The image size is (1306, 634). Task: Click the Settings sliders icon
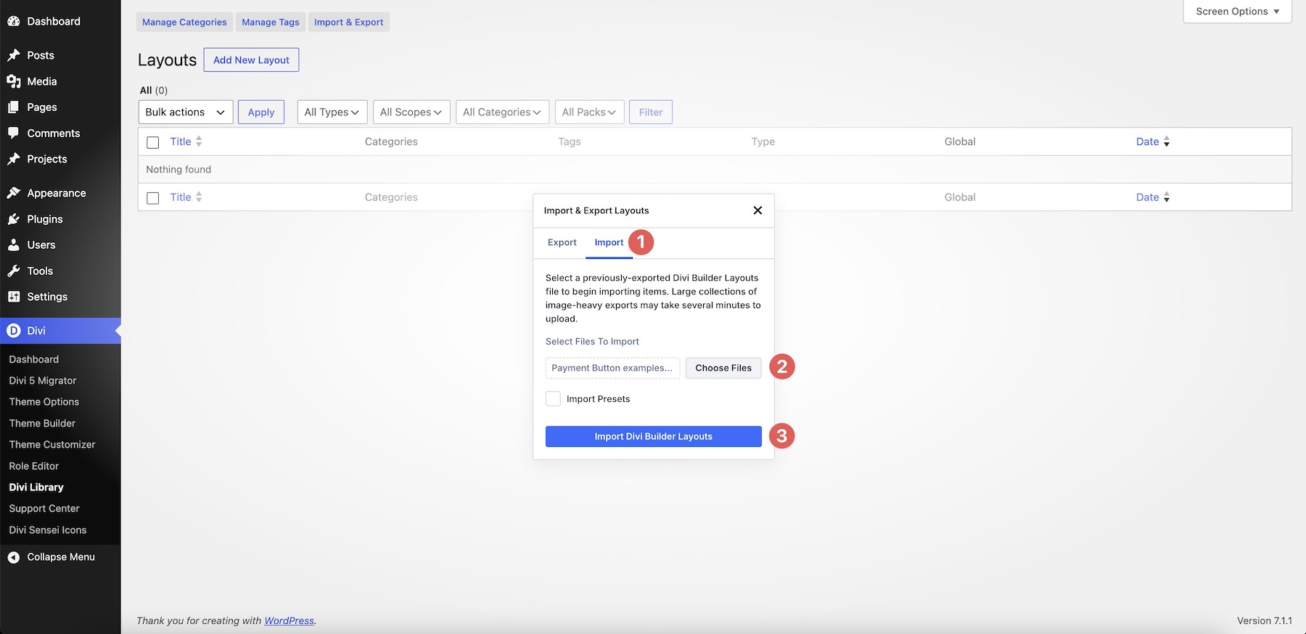13,297
